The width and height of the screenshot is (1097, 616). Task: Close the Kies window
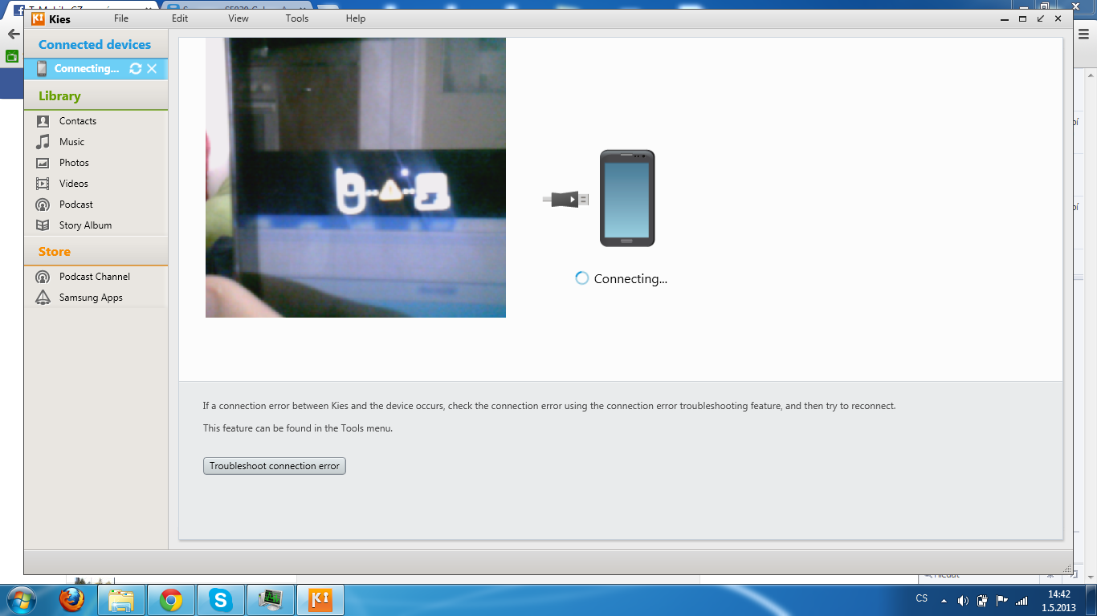tap(1059, 18)
